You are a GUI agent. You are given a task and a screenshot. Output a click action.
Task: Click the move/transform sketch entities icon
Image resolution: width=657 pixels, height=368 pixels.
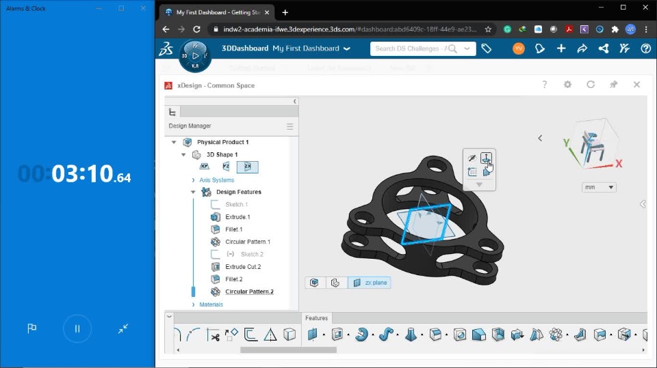tap(231, 335)
